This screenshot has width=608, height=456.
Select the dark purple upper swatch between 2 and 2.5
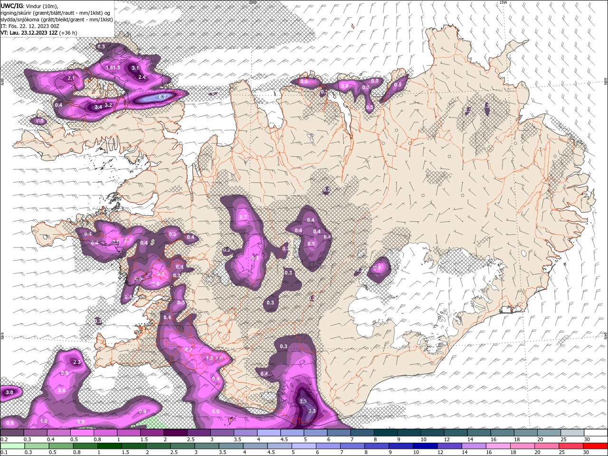[175, 432]
